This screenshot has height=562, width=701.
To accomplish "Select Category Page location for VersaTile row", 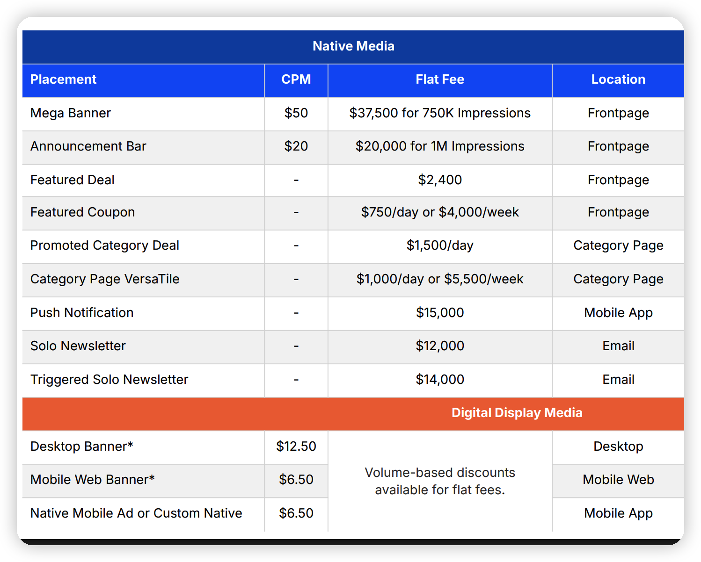I will click(618, 279).
